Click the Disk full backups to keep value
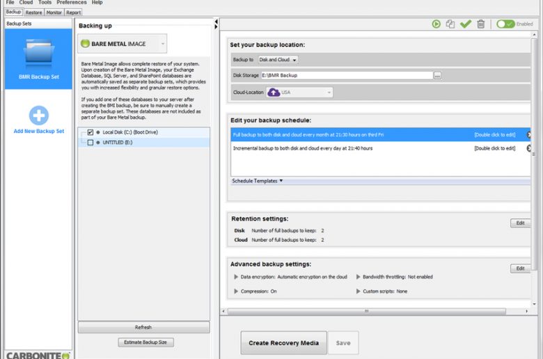The width and height of the screenshot is (543, 359). [322, 230]
